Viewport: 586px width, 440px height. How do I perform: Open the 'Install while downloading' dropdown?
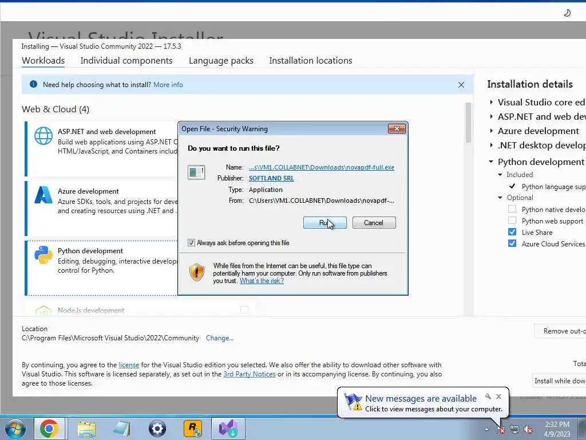pyautogui.click(x=559, y=381)
